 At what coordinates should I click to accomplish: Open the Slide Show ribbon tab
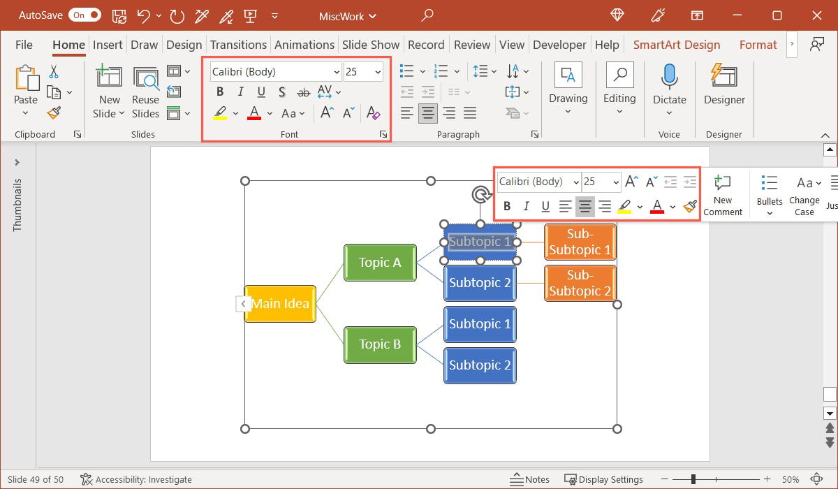click(371, 44)
